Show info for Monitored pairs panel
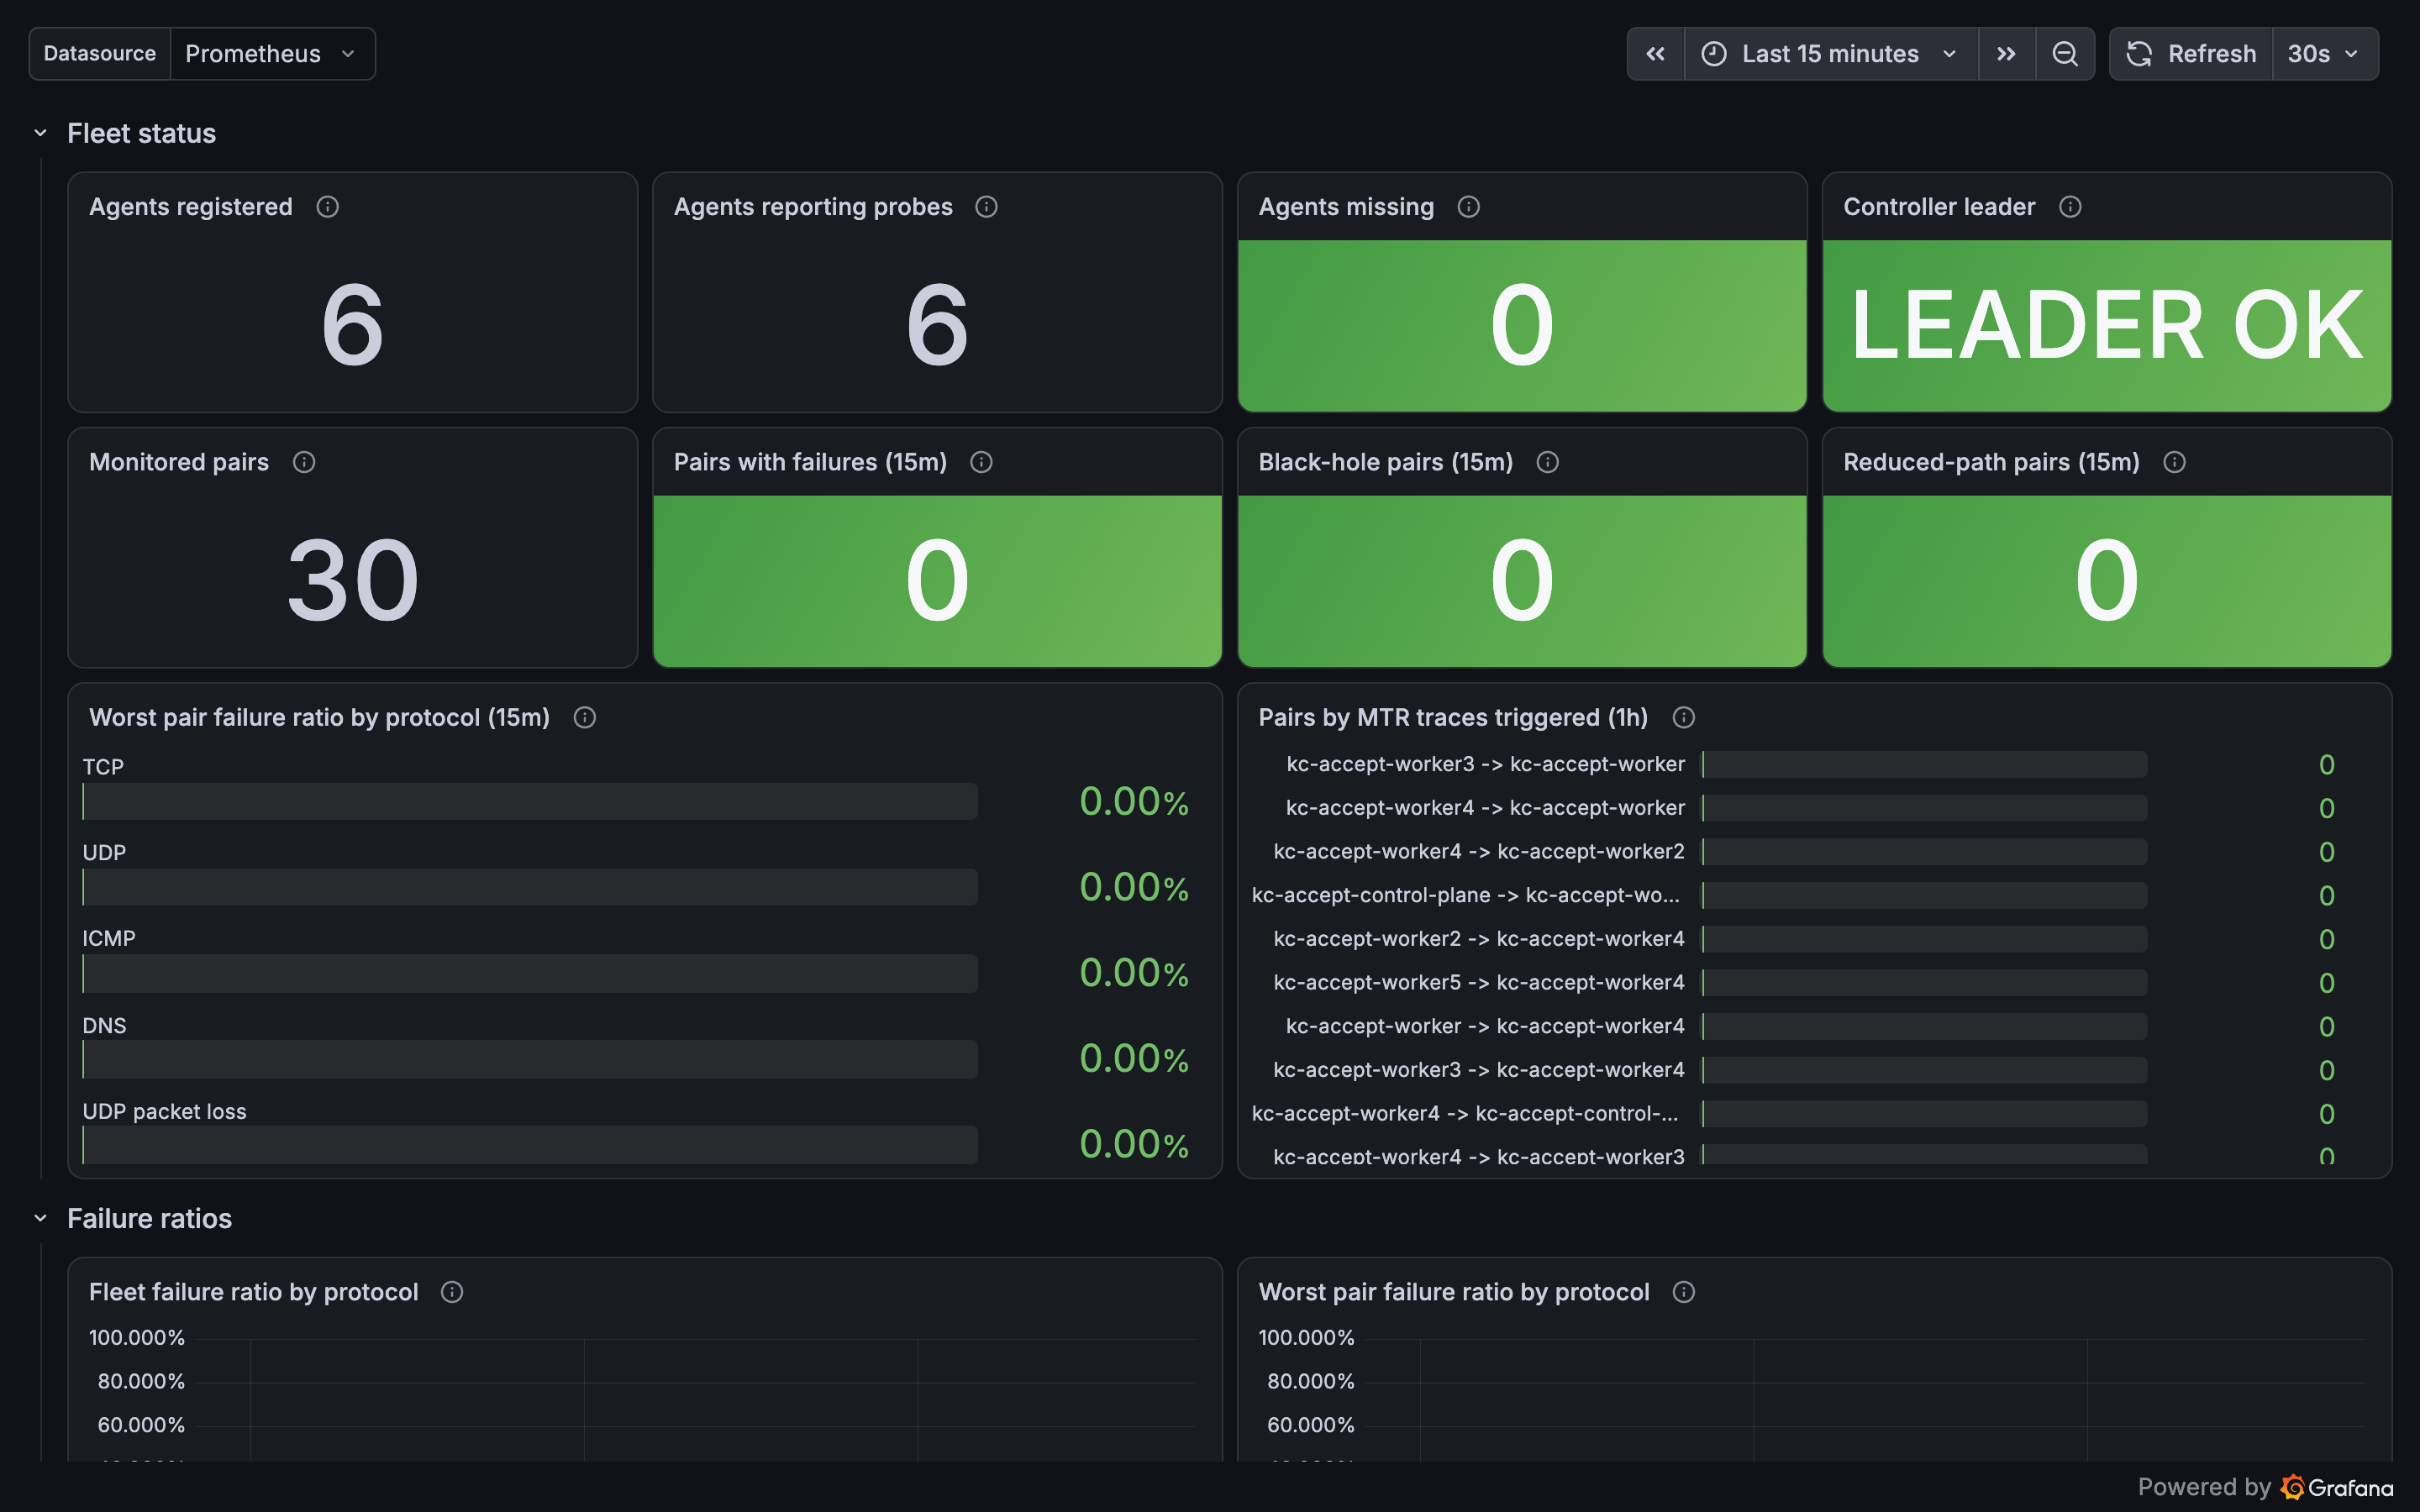The image size is (2420, 1512). coord(304,462)
